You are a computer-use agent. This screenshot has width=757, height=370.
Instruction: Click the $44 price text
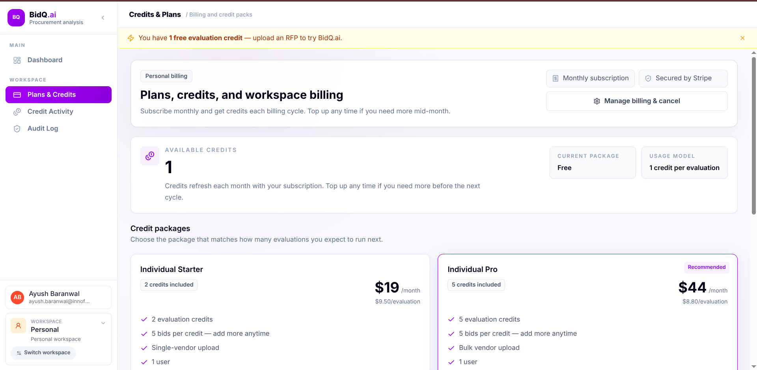[692, 288]
